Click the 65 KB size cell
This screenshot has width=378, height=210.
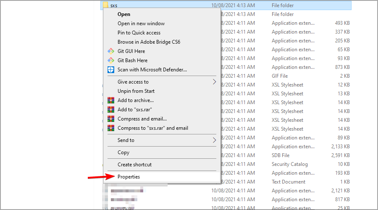tap(344, 50)
